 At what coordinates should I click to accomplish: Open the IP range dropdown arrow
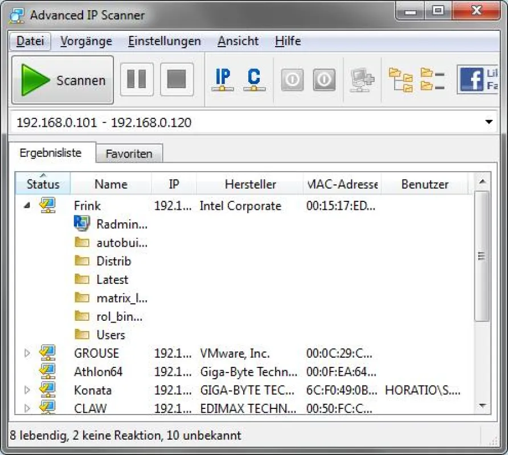489,122
